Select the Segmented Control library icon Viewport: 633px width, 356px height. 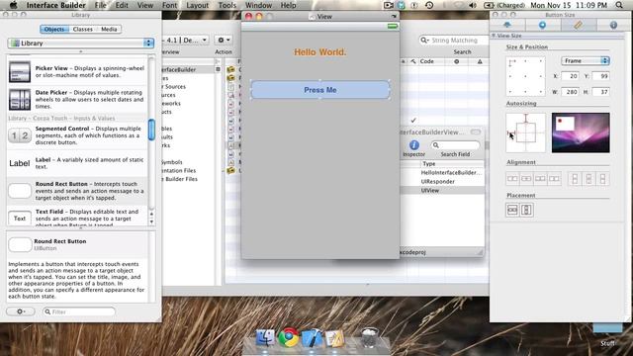pyautogui.click(x=20, y=135)
